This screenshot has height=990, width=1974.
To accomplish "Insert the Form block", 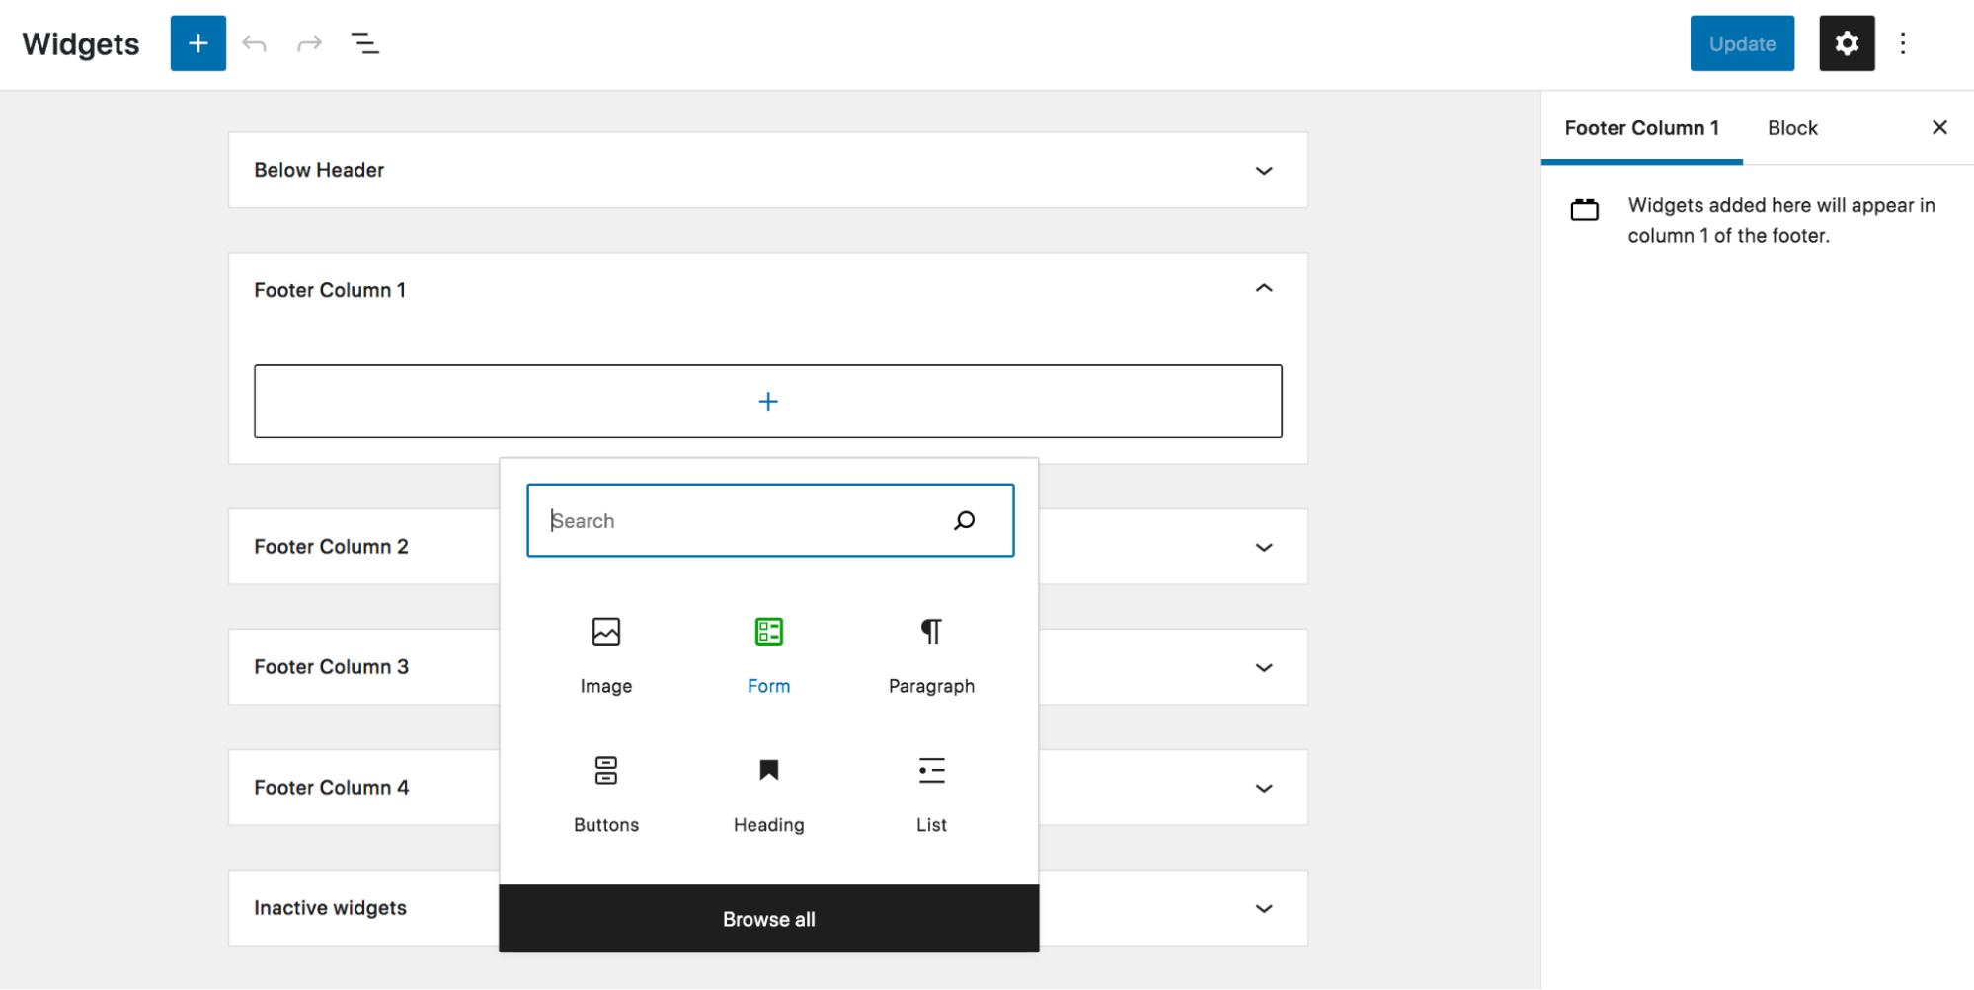I will click(x=769, y=656).
